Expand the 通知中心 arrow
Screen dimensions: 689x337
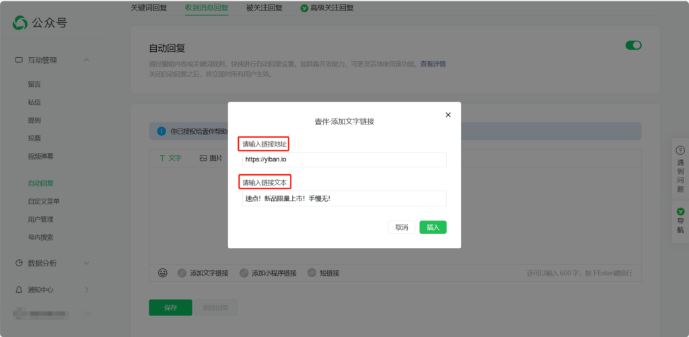(87, 289)
